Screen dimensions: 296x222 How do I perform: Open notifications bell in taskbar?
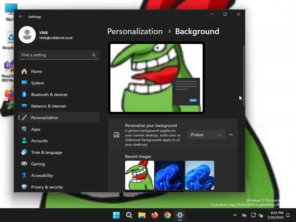(288, 215)
